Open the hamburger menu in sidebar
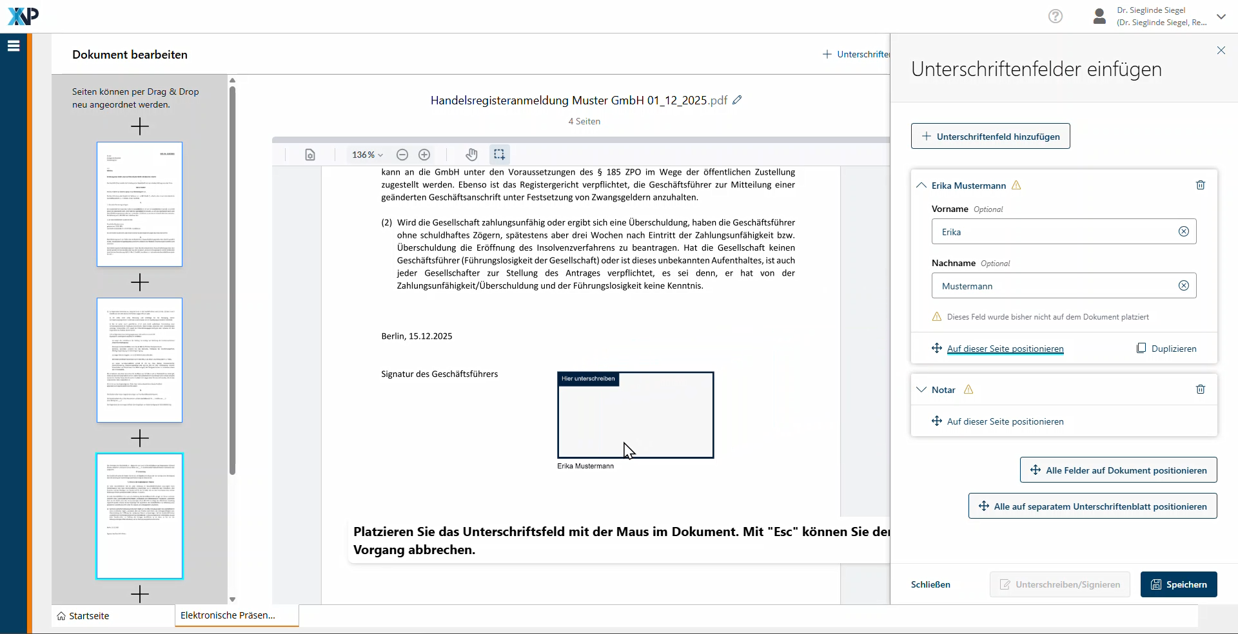This screenshot has height=634, width=1238. pyautogui.click(x=14, y=46)
